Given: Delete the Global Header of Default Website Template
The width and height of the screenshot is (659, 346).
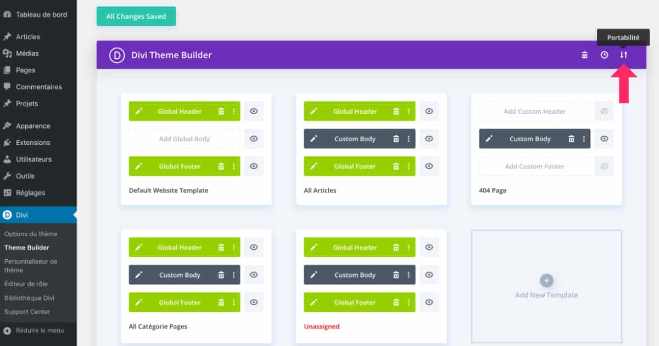Looking at the screenshot, I should click(x=221, y=111).
